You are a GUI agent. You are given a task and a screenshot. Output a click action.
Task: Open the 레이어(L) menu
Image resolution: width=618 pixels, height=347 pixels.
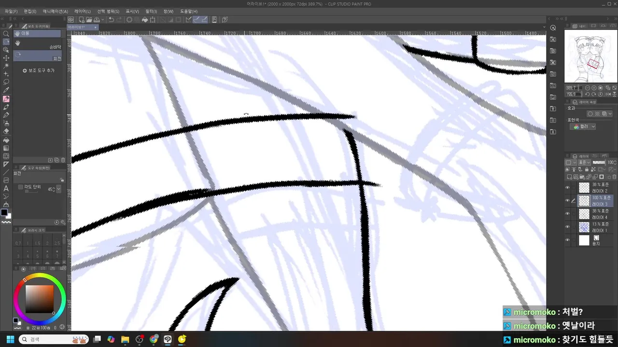click(83, 11)
